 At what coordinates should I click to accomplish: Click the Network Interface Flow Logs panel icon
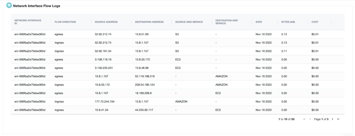pyautogui.click(x=9, y=6)
